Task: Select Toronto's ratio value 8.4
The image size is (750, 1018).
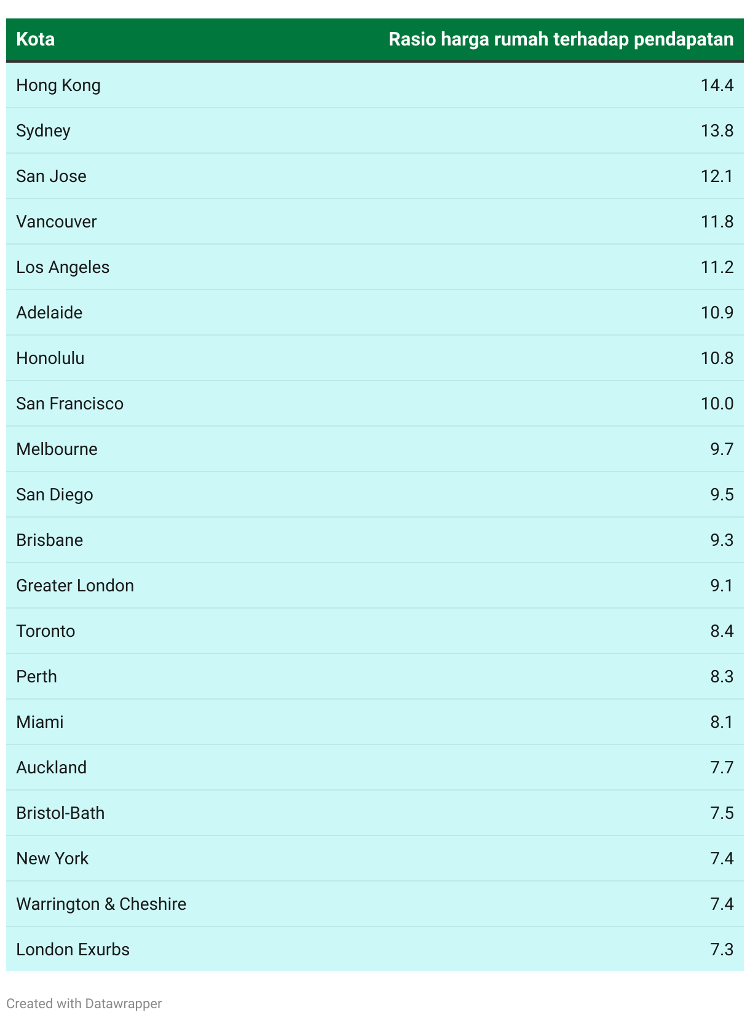Action: click(x=722, y=631)
